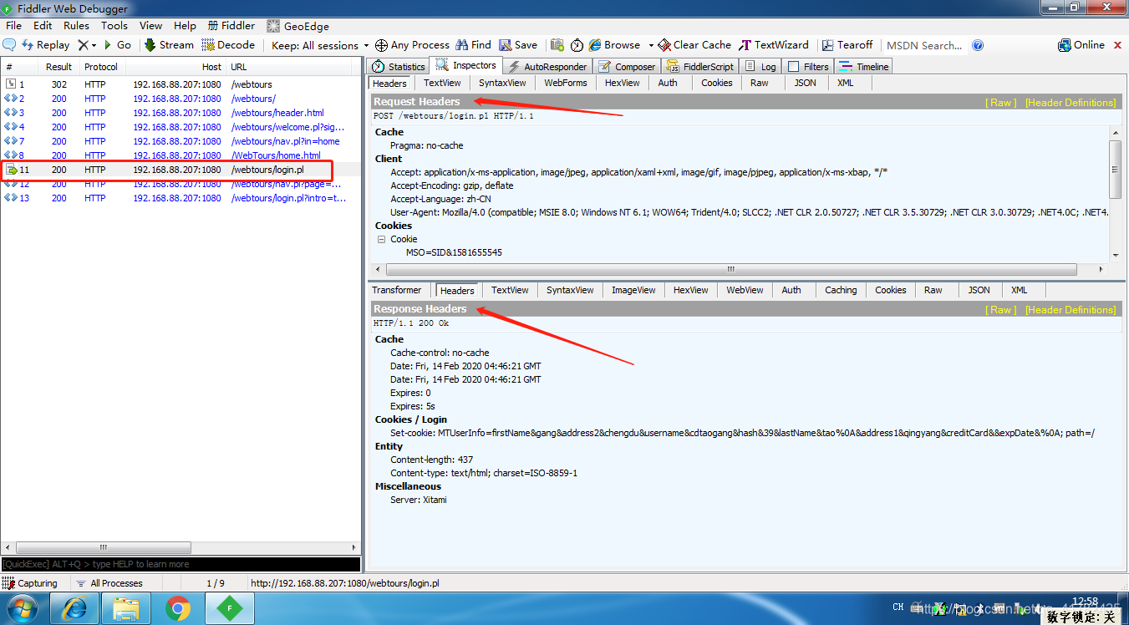Click Header Definitions link in Request Headers
The width and height of the screenshot is (1129, 625).
tap(1071, 103)
